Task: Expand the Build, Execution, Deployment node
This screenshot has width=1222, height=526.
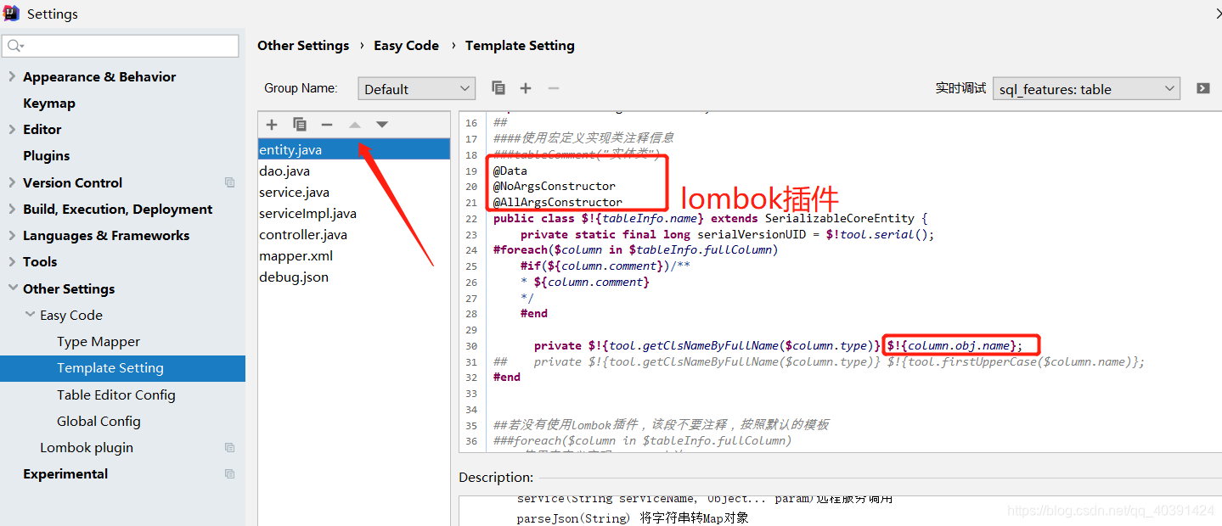Action: click(x=12, y=209)
